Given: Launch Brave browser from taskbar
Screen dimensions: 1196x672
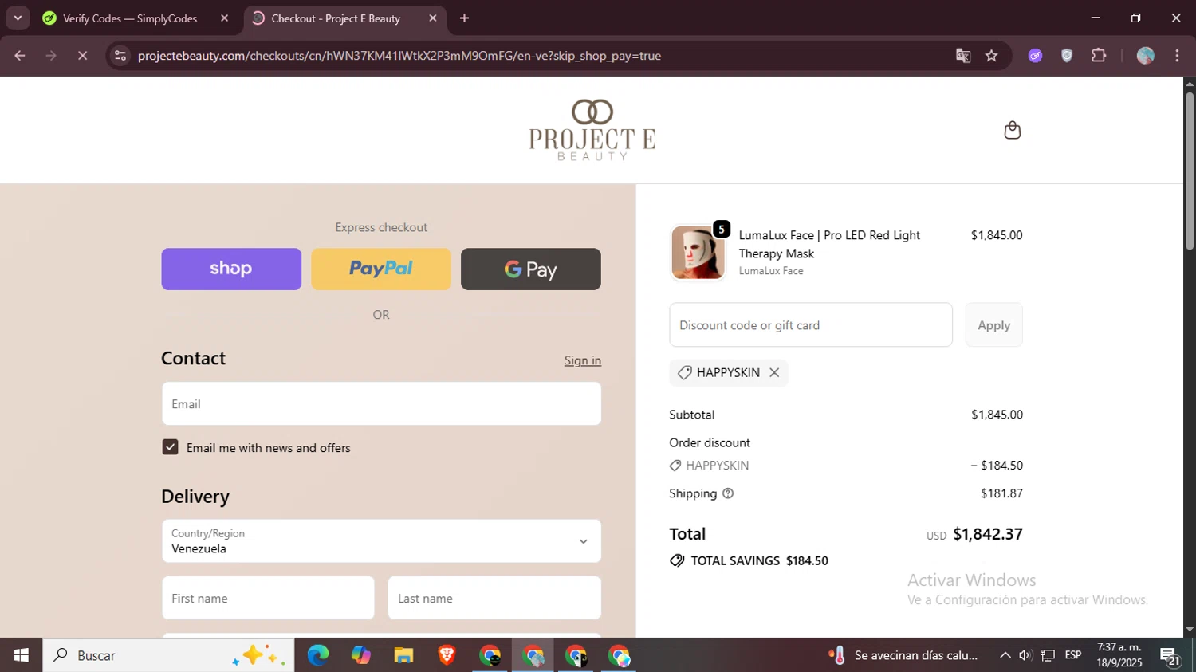Looking at the screenshot, I should 447,655.
